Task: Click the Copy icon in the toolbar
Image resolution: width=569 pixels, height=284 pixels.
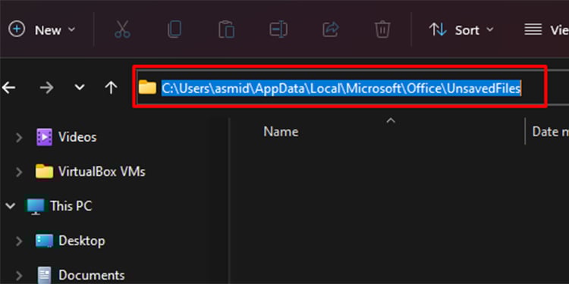Action: [x=174, y=30]
